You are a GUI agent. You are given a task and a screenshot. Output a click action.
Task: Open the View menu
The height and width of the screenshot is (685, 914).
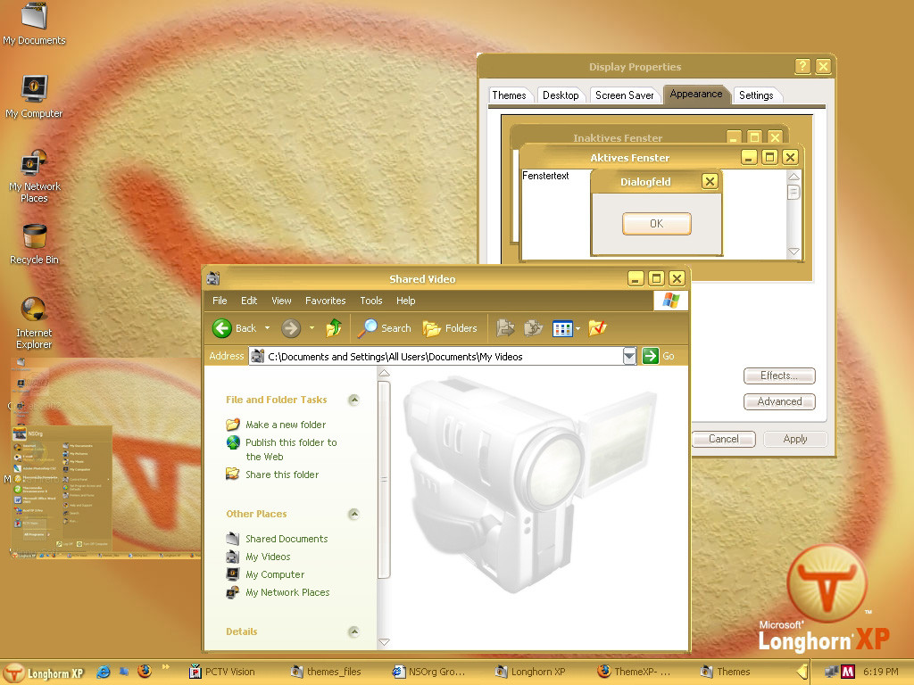[281, 301]
